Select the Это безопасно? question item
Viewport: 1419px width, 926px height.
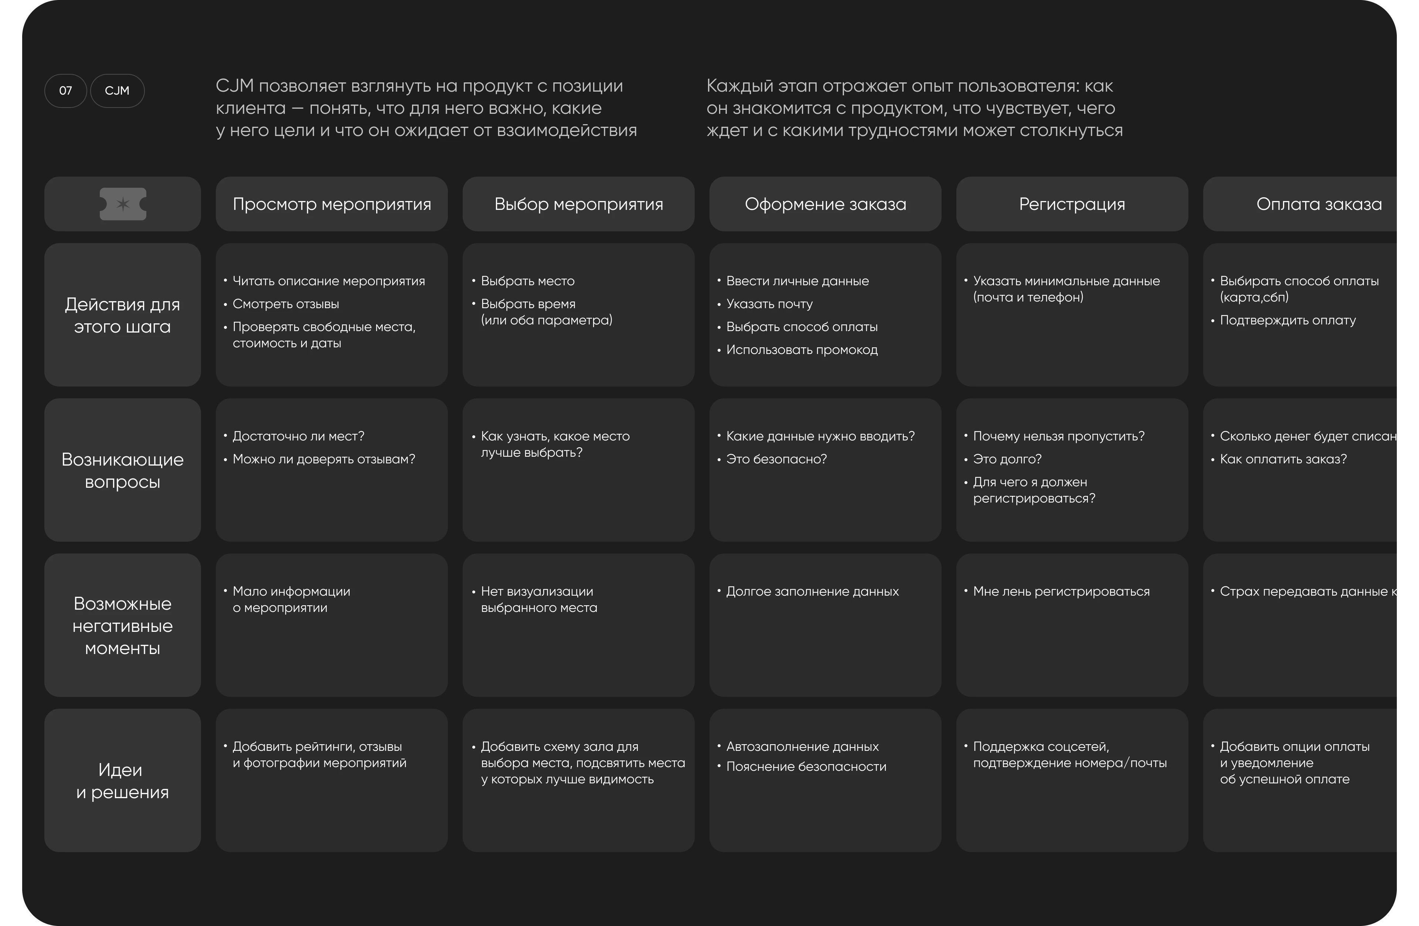point(776,459)
